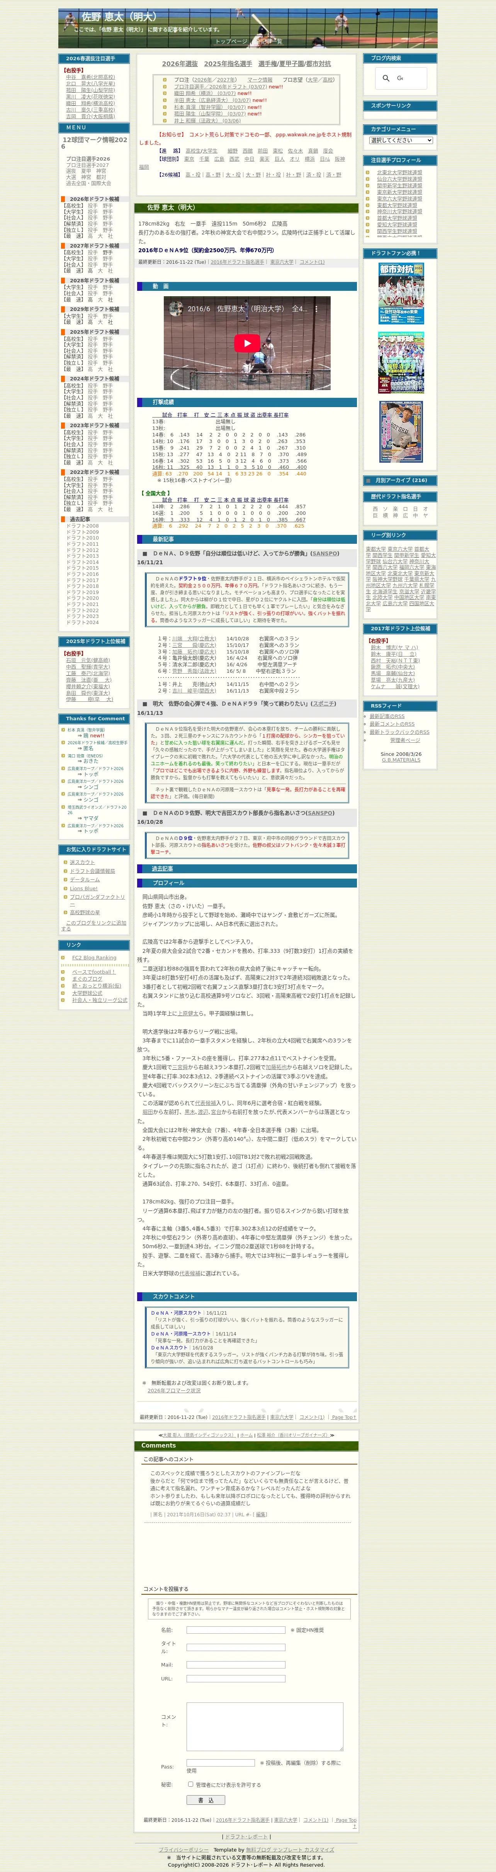This screenshot has width=496, height=1872.
Task: Click the search magnifier icon in ブログ内検索
Action: [386, 78]
